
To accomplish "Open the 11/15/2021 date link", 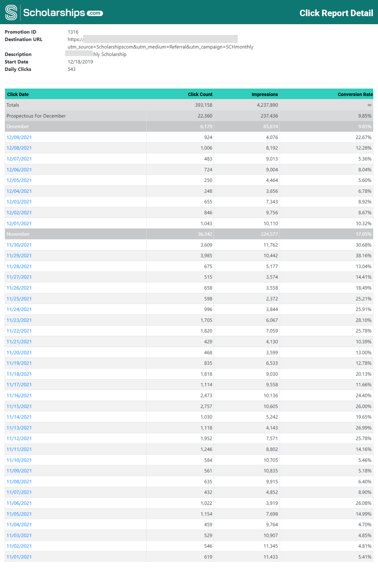I will point(19,406).
